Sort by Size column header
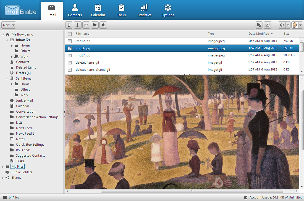This screenshot has width=304, height=201. 287,34
